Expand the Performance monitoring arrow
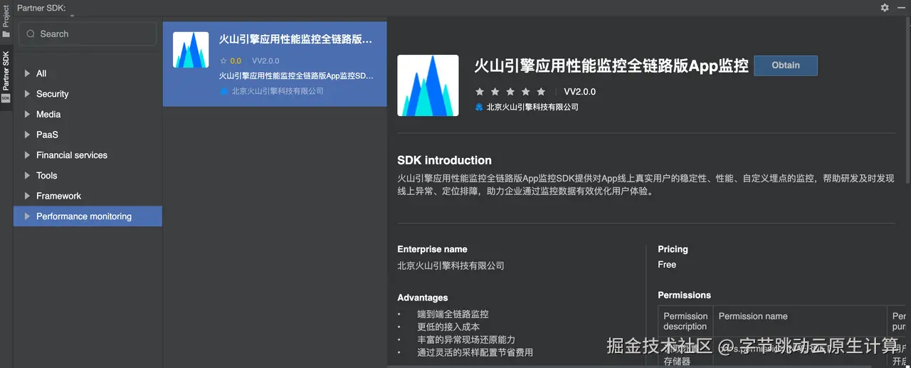Screen dimensions: 911x368 point(27,216)
